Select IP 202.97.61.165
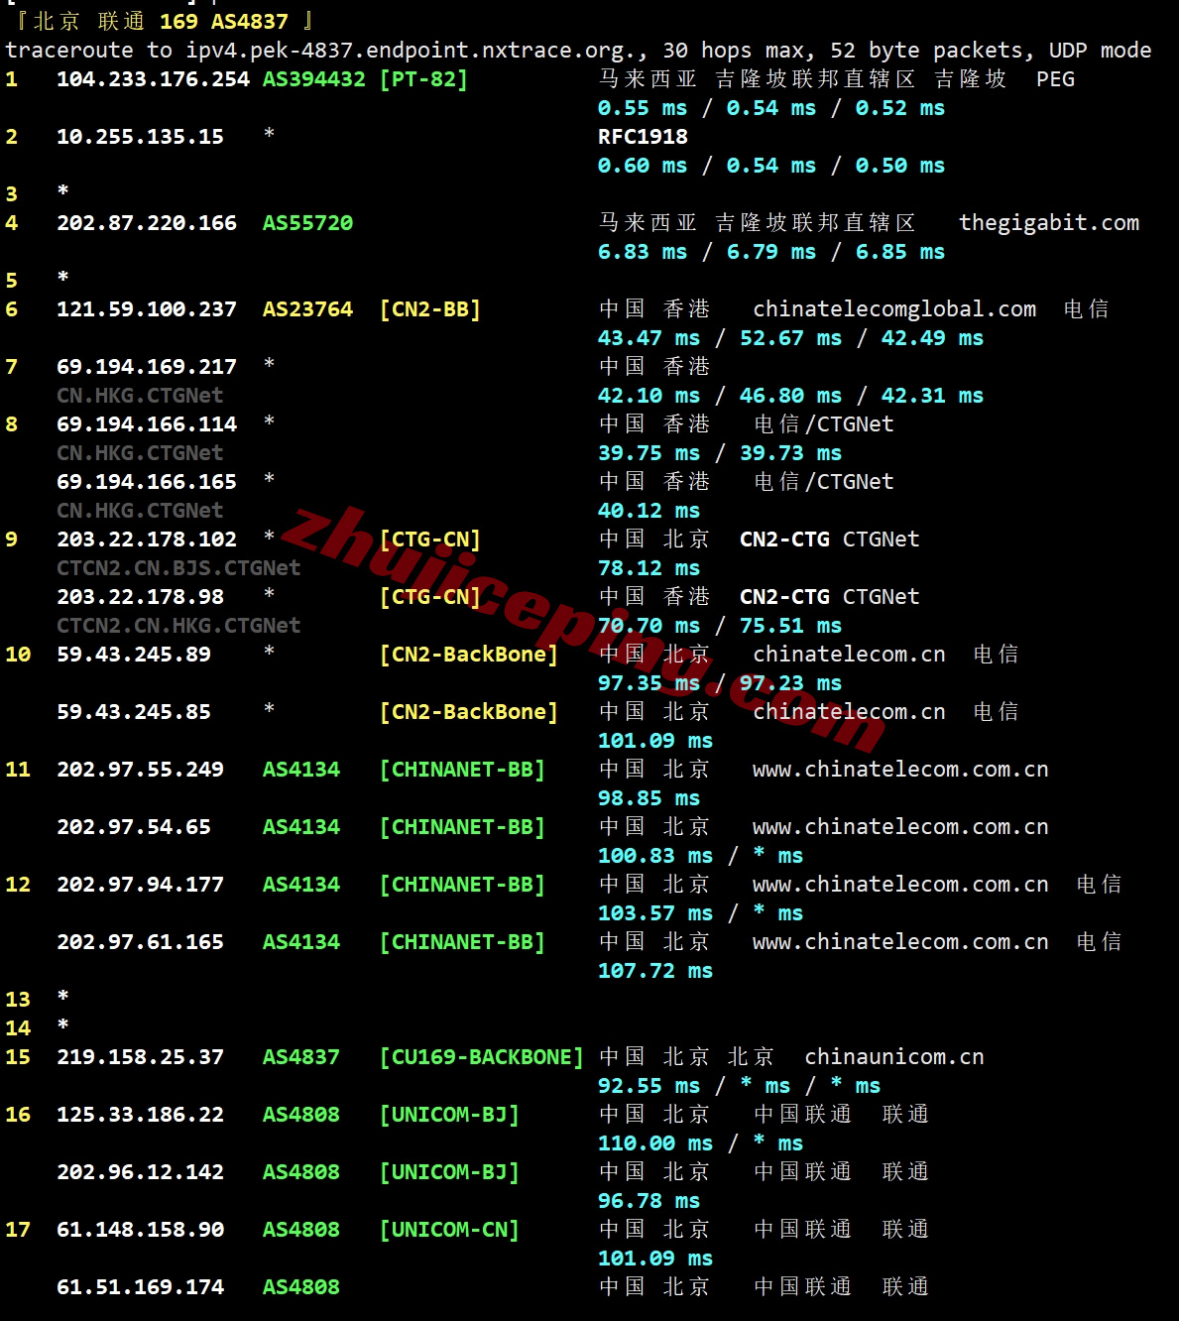Screen dimensions: 1179x1321 click(140, 942)
